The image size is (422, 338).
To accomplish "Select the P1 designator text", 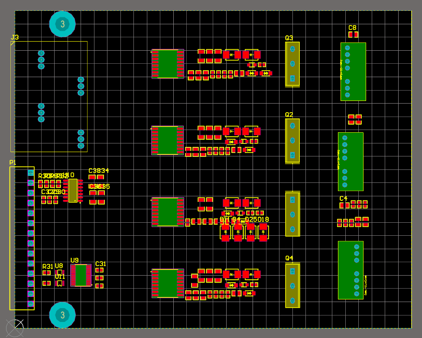I will [x=13, y=162].
